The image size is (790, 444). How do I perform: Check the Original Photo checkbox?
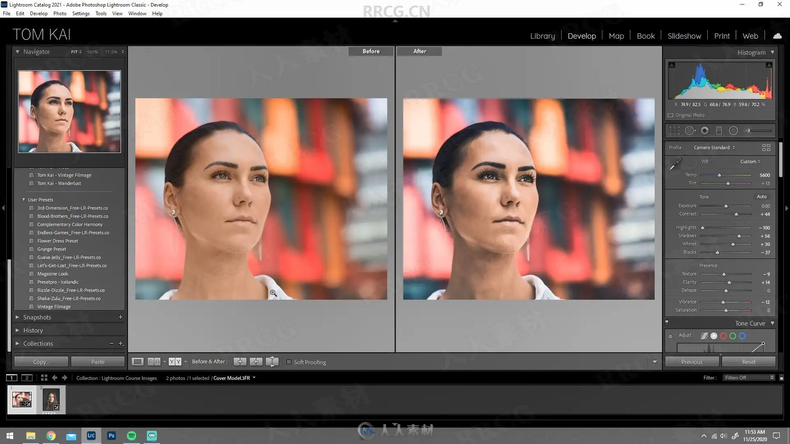click(x=671, y=116)
